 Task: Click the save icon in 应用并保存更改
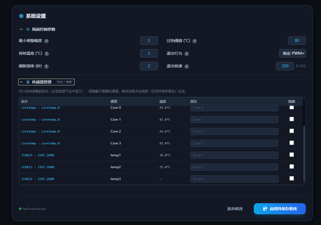(265, 209)
